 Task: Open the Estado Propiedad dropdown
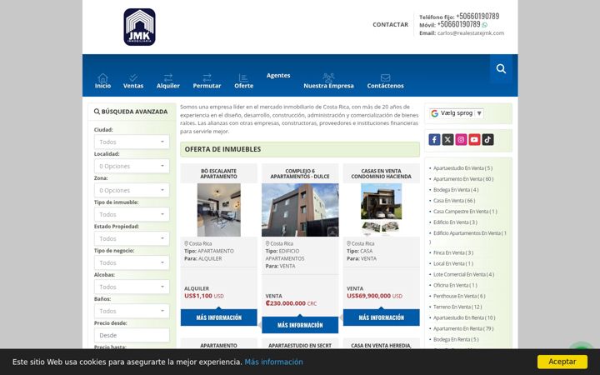click(x=132, y=238)
